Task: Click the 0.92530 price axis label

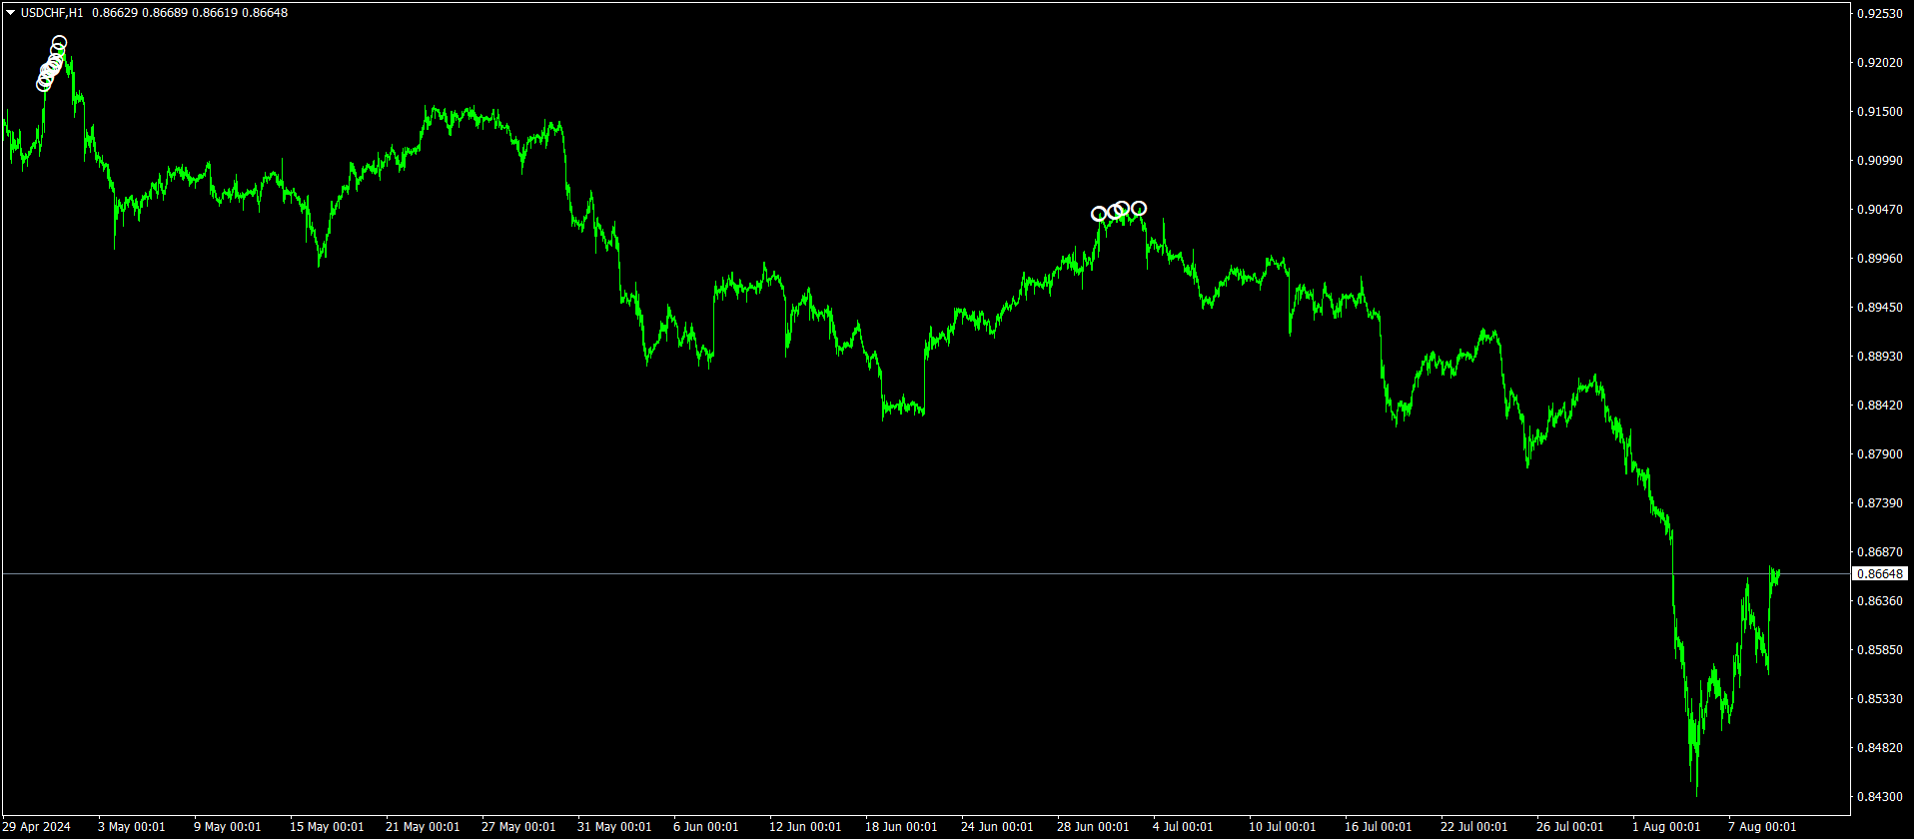Action: 1879,14
